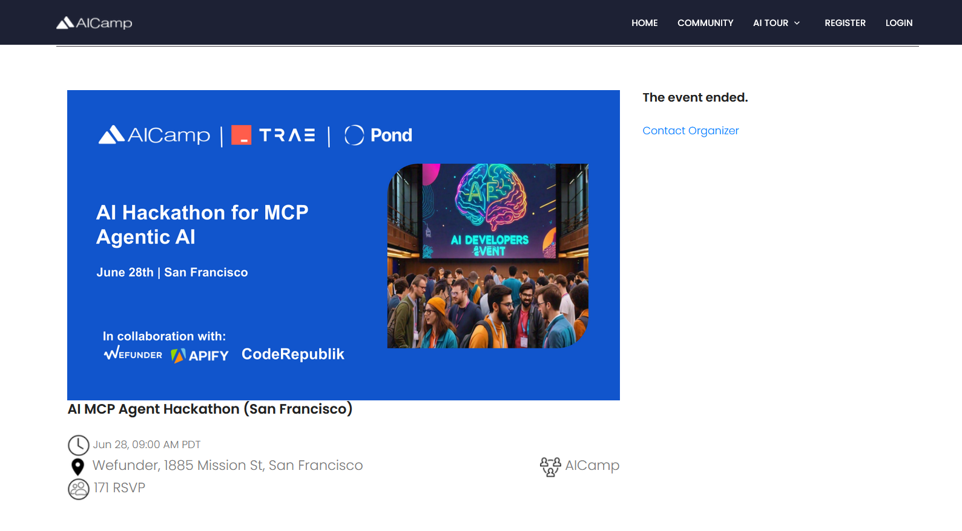962x531 pixels.
Task: Click the organizer group icon beside AICamp
Action: (x=550, y=466)
